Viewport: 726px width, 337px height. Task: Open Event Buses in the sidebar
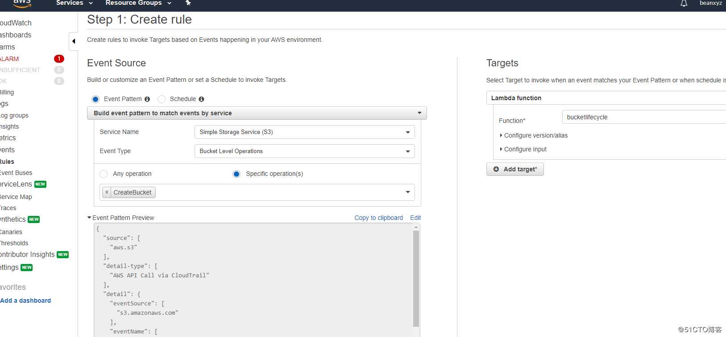pos(16,173)
